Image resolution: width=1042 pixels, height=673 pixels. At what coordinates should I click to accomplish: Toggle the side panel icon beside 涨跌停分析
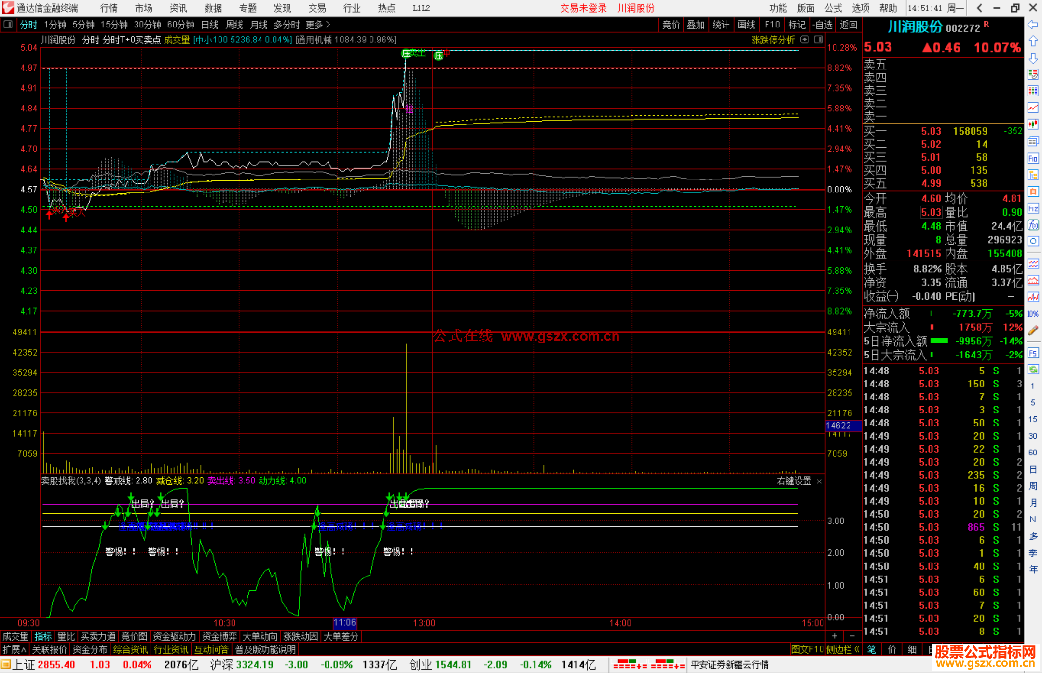point(818,40)
